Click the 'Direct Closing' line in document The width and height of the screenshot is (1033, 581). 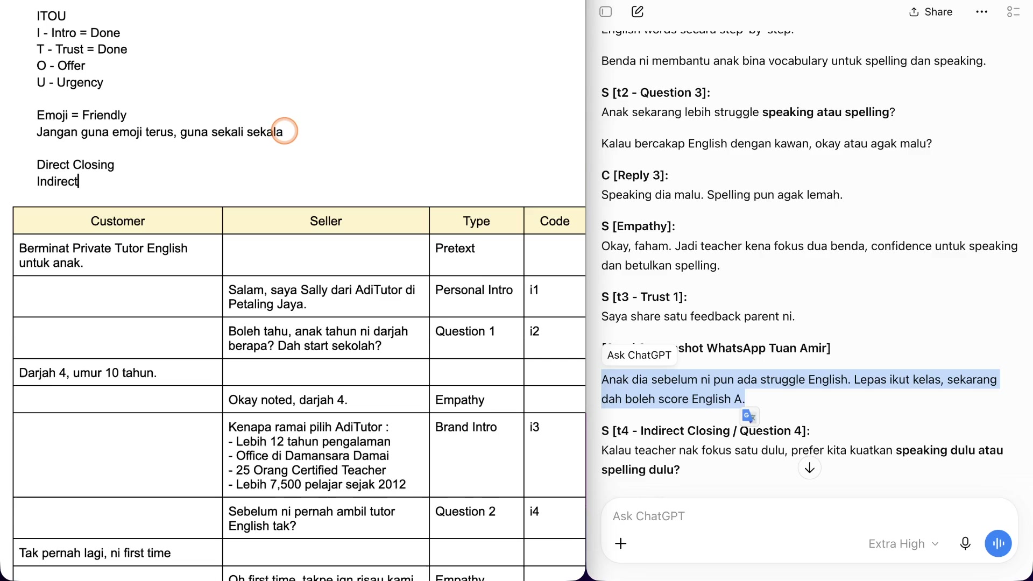tap(75, 165)
